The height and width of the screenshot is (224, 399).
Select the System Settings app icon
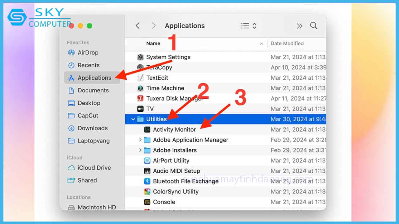pyautogui.click(x=140, y=57)
